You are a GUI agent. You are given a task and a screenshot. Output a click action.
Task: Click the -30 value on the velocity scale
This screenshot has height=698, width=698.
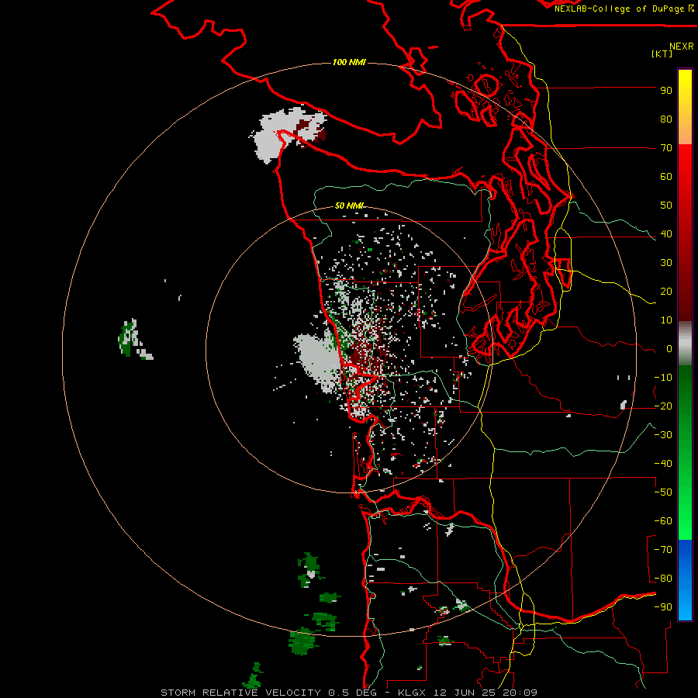click(x=663, y=435)
